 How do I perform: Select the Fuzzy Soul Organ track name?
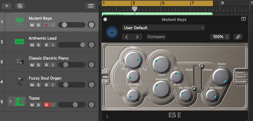click(x=45, y=78)
